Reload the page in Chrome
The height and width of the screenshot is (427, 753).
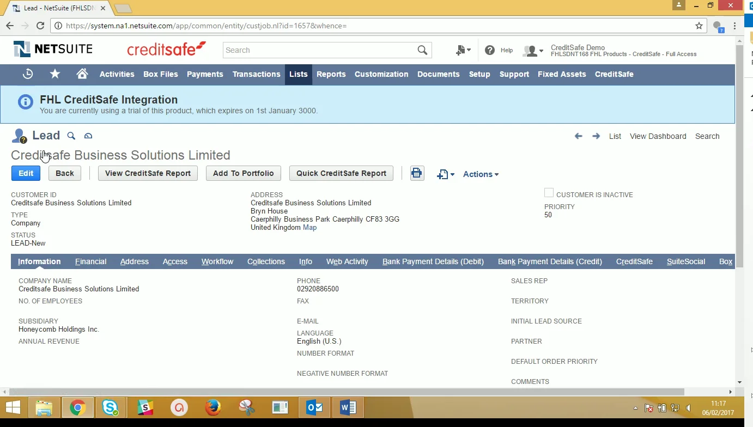point(40,26)
